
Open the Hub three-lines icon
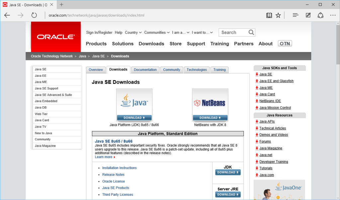click(x=295, y=15)
